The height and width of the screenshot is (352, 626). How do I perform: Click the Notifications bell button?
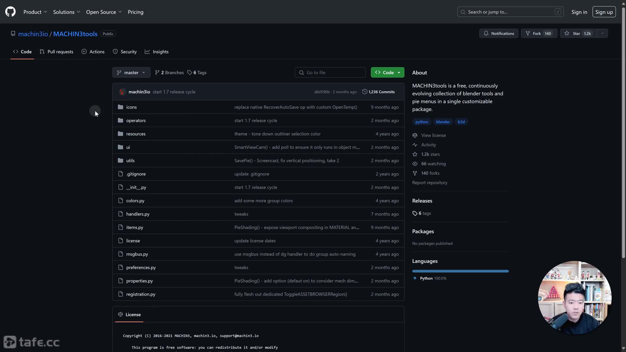click(499, 33)
